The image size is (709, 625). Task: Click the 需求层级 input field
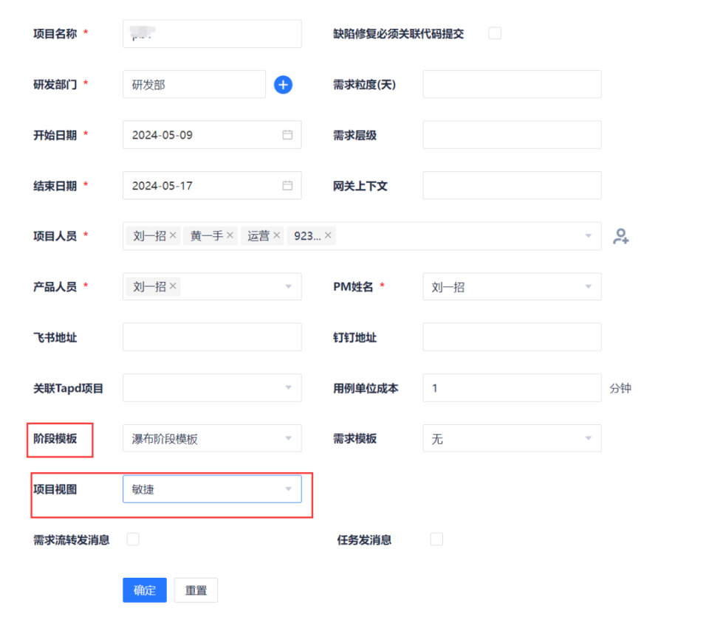512,135
